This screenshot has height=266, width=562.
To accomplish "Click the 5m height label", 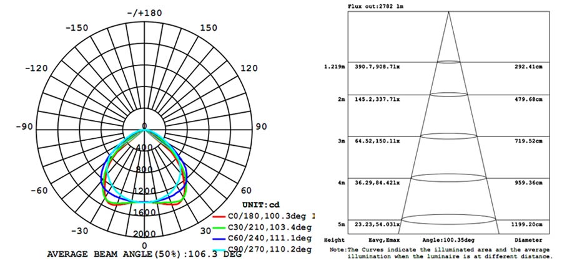I will [x=341, y=224].
